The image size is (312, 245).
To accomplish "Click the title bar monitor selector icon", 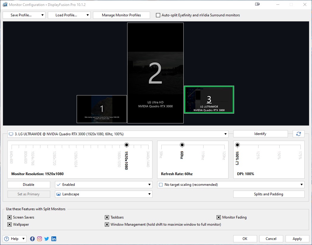I will tap(257, 4).
